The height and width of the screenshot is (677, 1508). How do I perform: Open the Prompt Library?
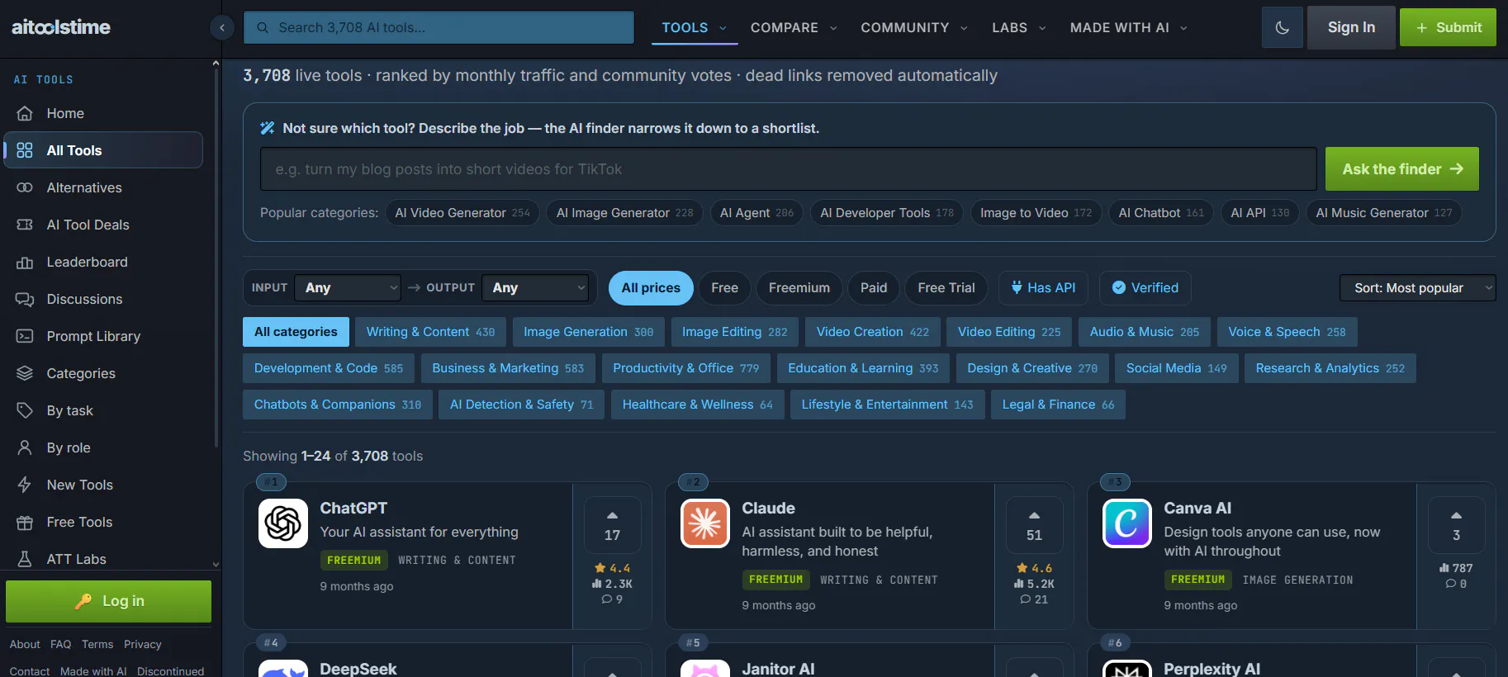(x=103, y=336)
